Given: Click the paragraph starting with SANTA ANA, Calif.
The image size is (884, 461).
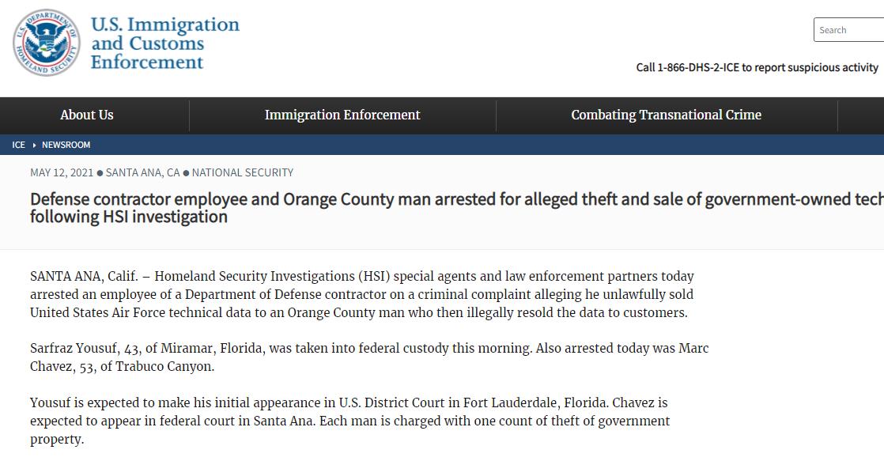Looking at the screenshot, I should 362,294.
